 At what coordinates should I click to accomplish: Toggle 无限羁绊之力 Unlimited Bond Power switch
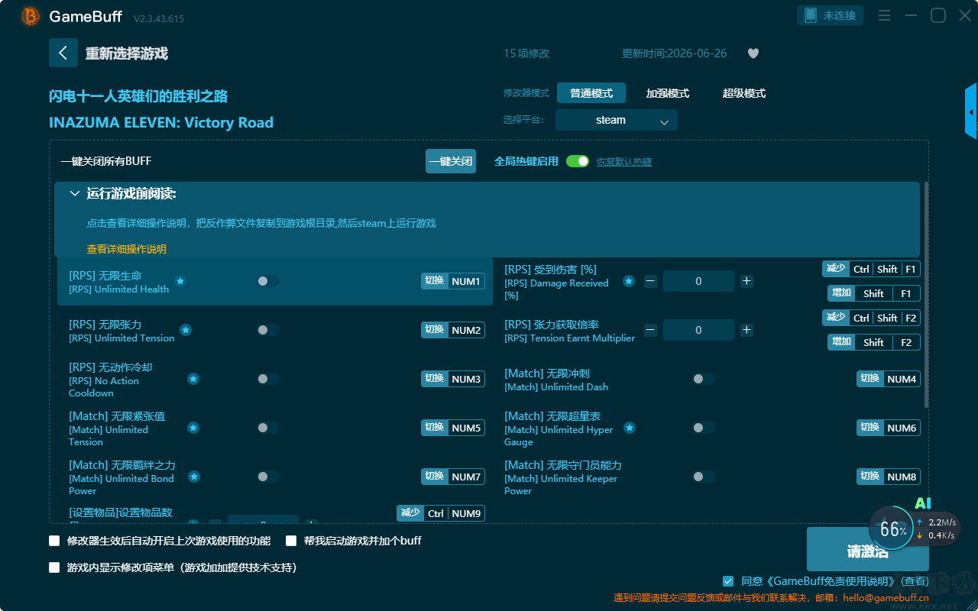(x=268, y=477)
